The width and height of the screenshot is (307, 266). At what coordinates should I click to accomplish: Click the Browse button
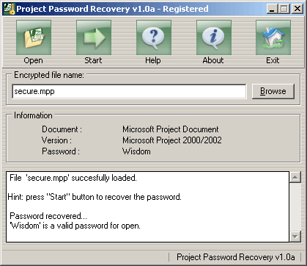[x=273, y=91]
